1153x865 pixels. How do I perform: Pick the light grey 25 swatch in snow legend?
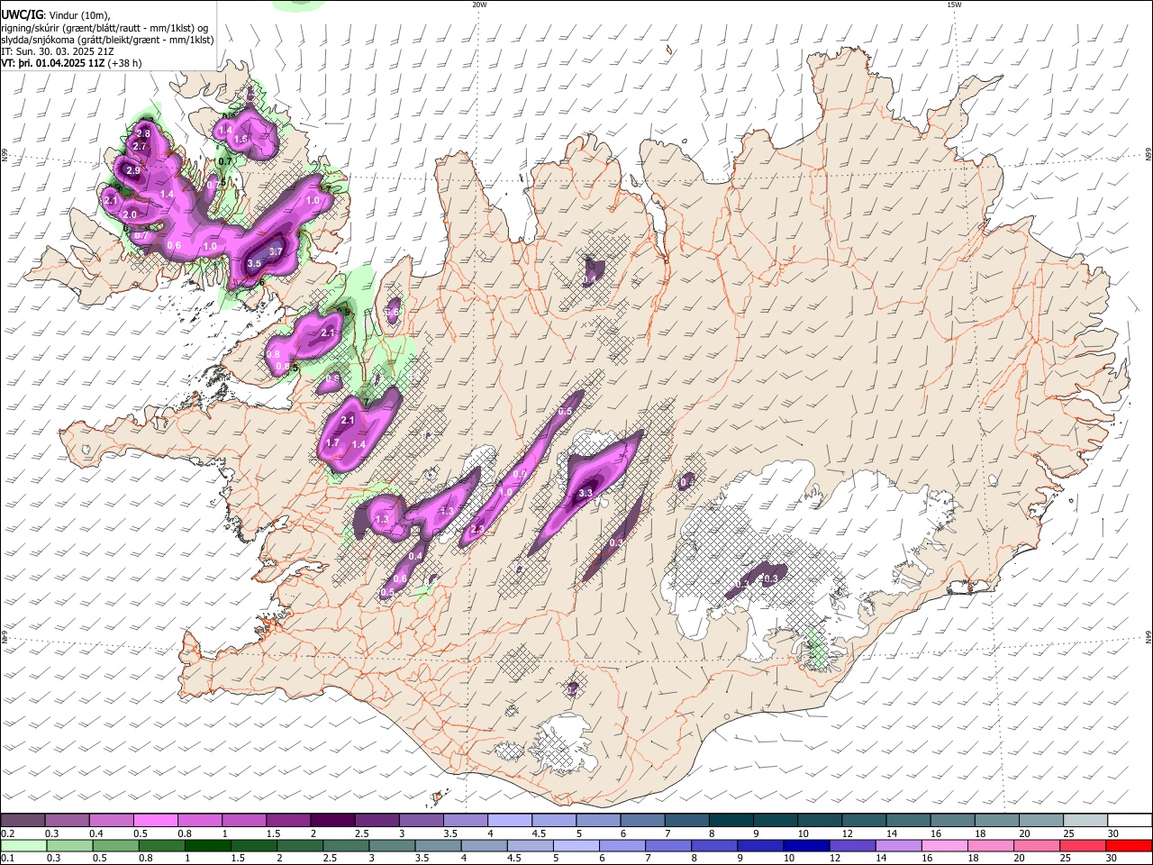pyautogui.click(x=1086, y=821)
